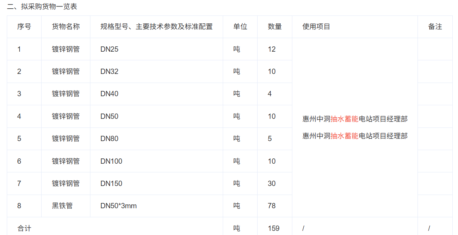Click the DN150 specification cell
Viewport: 458px width, 235px height.
tap(111, 184)
